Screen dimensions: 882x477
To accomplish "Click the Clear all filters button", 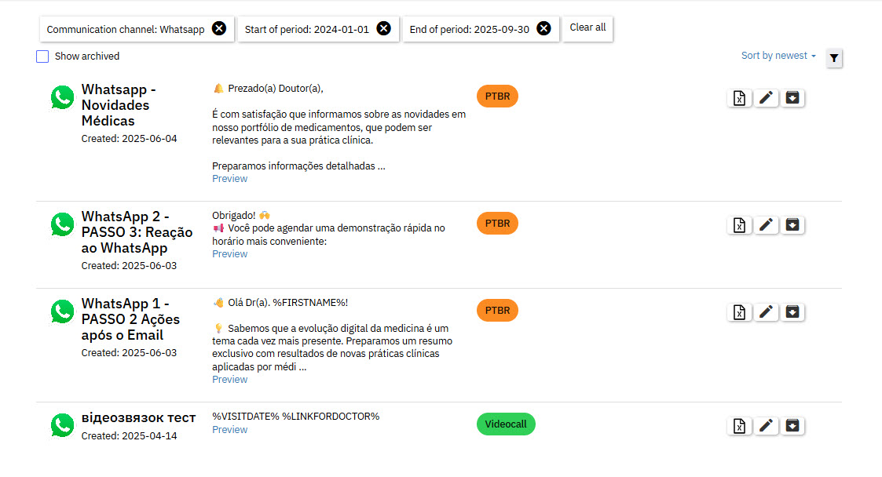I will (587, 27).
